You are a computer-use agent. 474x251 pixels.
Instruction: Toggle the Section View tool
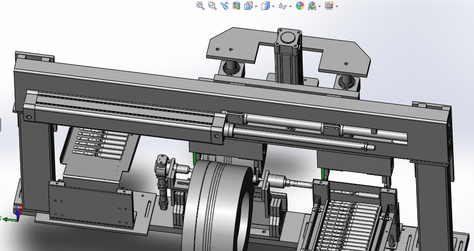point(236,6)
